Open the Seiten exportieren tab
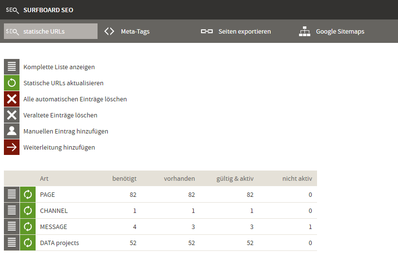This screenshot has height=267, width=398. (236, 31)
